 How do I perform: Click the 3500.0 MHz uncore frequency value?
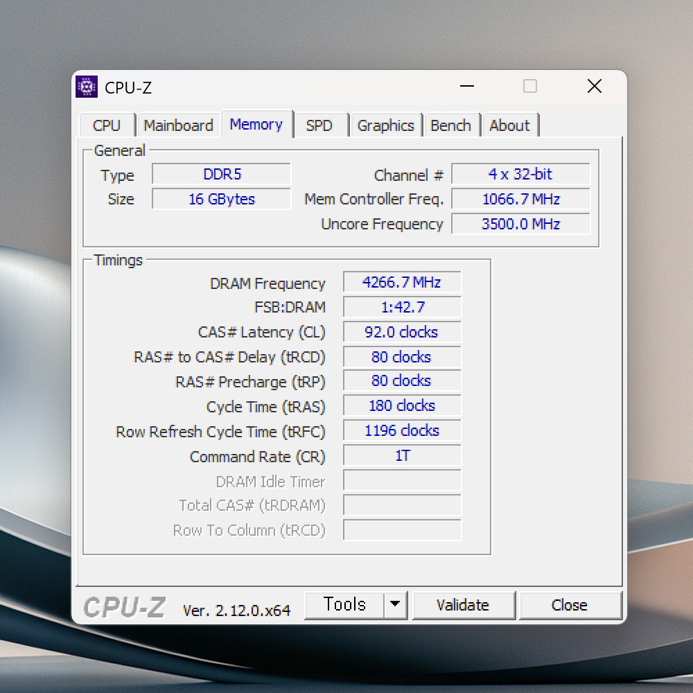coord(520,224)
